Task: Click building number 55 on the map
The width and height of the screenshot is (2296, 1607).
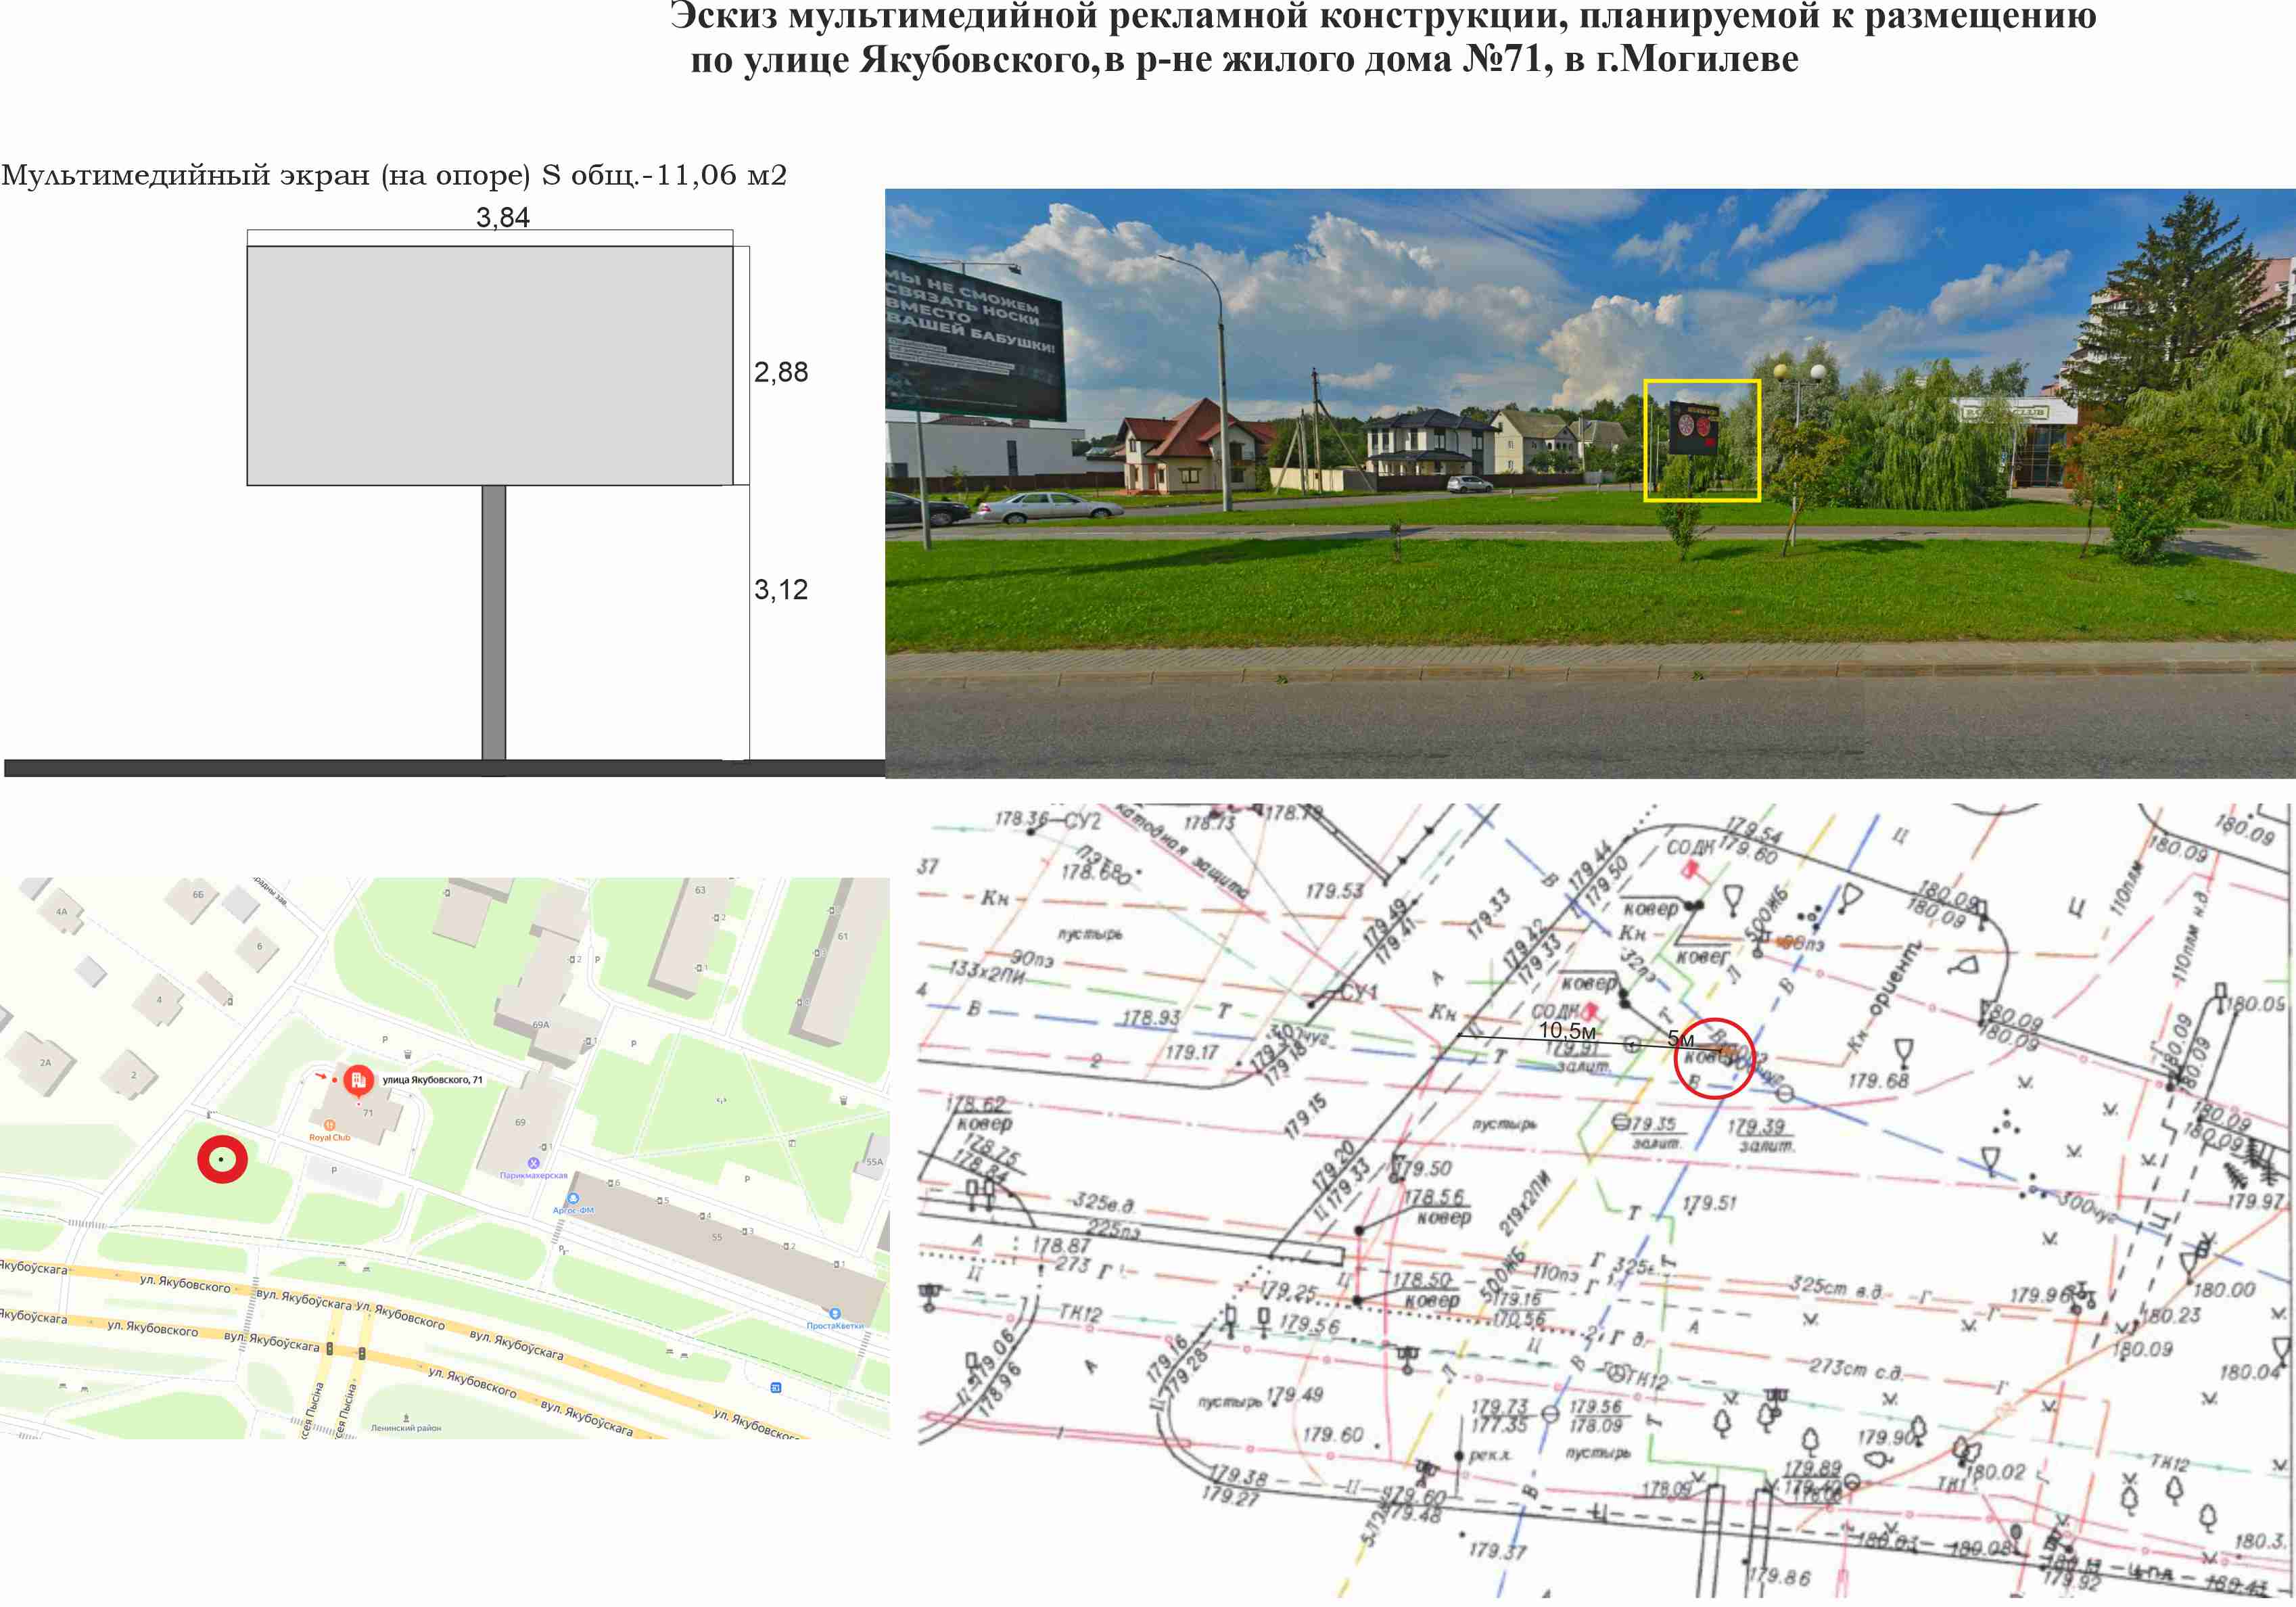Action: (717, 1238)
